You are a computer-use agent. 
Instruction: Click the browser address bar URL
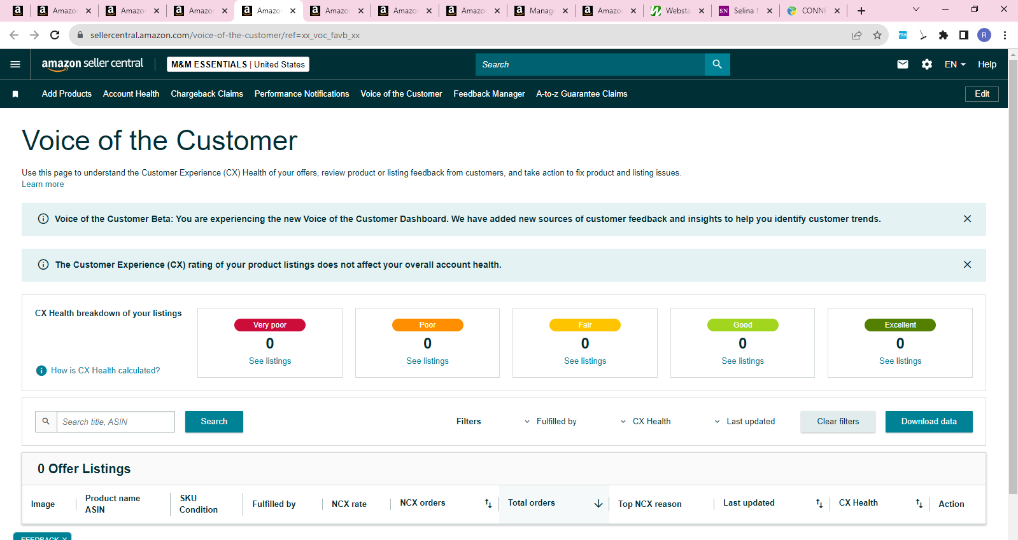click(225, 35)
